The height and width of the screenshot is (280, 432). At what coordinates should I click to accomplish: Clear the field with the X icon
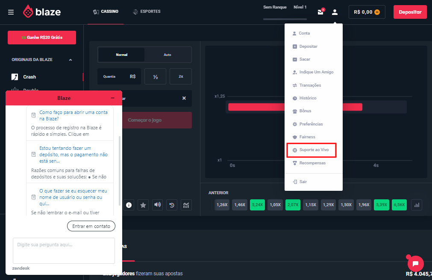(x=184, y=98)
